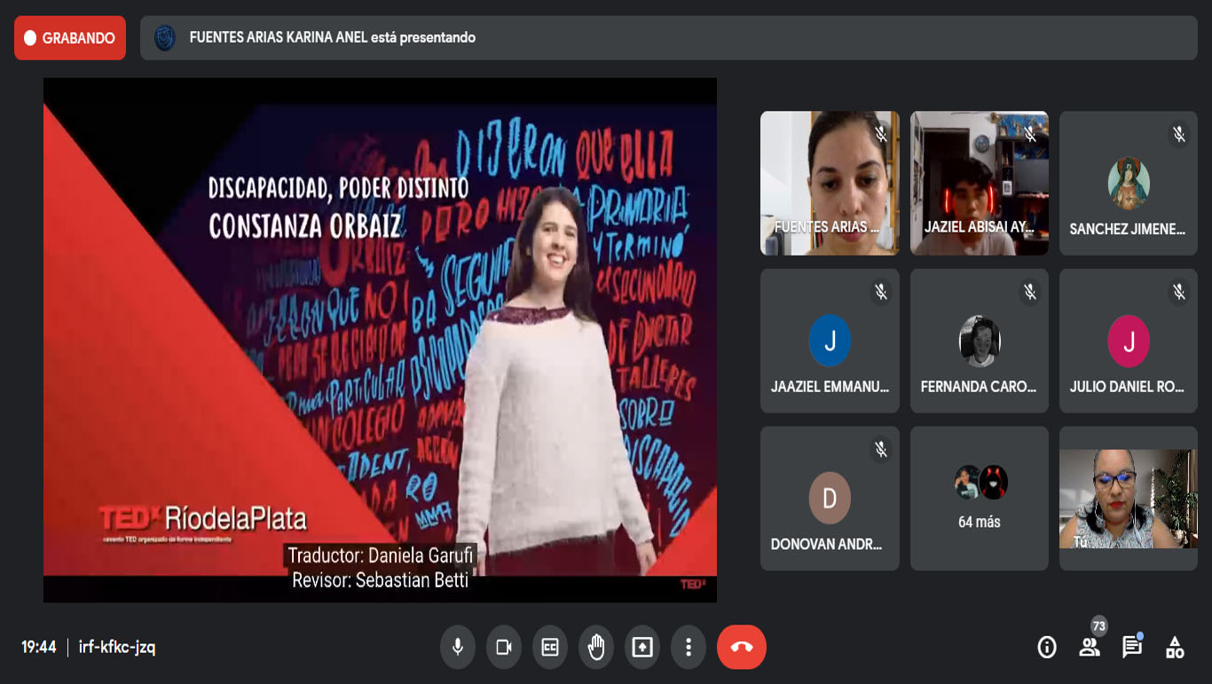Expand the '64 más' participants tile
1212x684 pixels.
980,499
